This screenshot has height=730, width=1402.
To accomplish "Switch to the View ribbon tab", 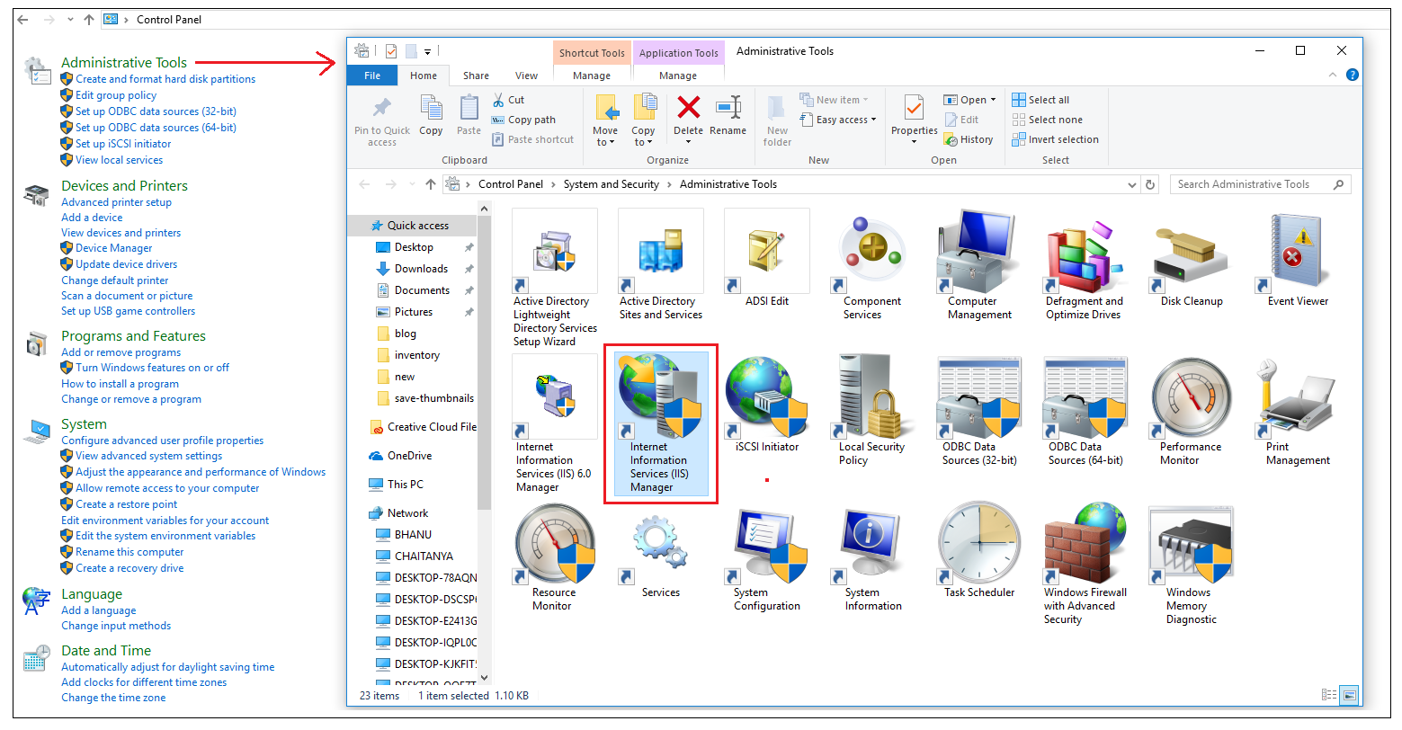I will pyautogui.click(x=526, y=76).
